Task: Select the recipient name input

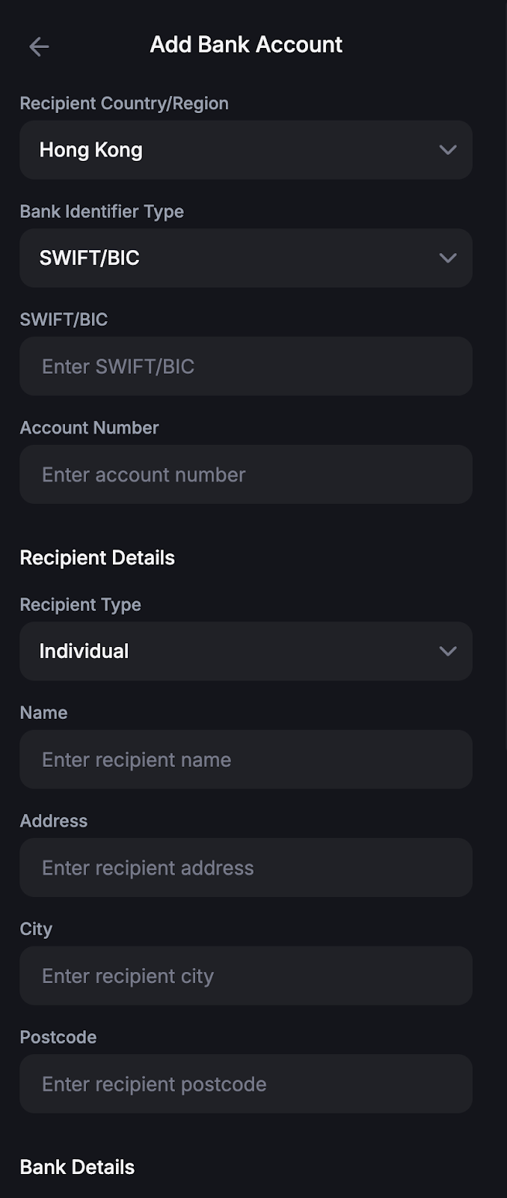Action: 245,759
